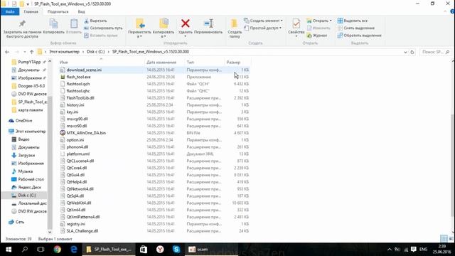The width and height of the screenshot is (455, 256).
Task: Sort by the Name (Имя) column header
Action: click(x=101, y=62)
